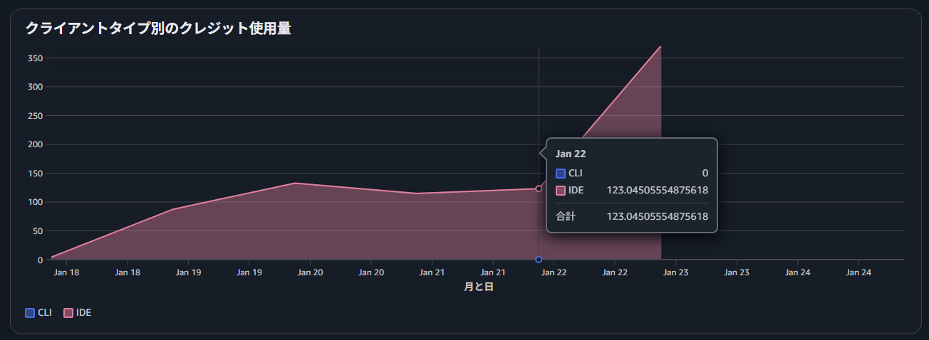The height and width of the screenshot is (340, 929).
Task: Click the 合計 label in the tooltip
Action: pyautogui.click(x=566, y=216)
